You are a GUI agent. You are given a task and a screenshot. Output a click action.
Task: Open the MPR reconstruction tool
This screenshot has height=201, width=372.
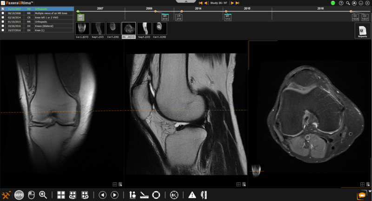point(19,195)
